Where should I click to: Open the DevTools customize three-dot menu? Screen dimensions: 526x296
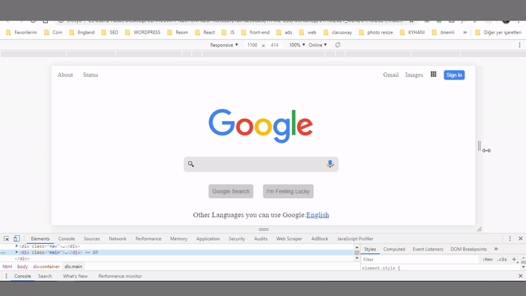(510, 239)
